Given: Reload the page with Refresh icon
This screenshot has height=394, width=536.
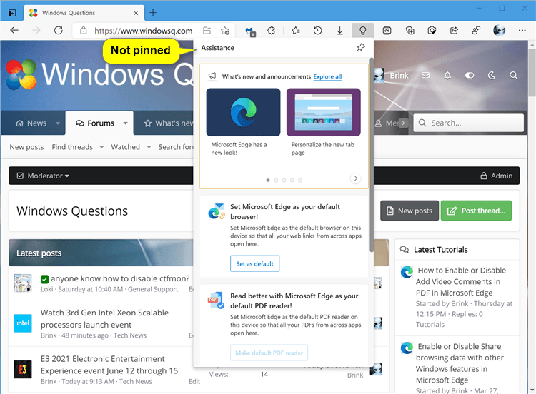Looking at the screenshot, I should (x=59, y=31).
